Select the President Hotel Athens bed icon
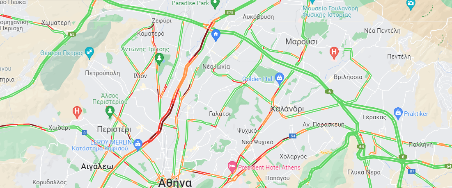 (x=232, y=167)
